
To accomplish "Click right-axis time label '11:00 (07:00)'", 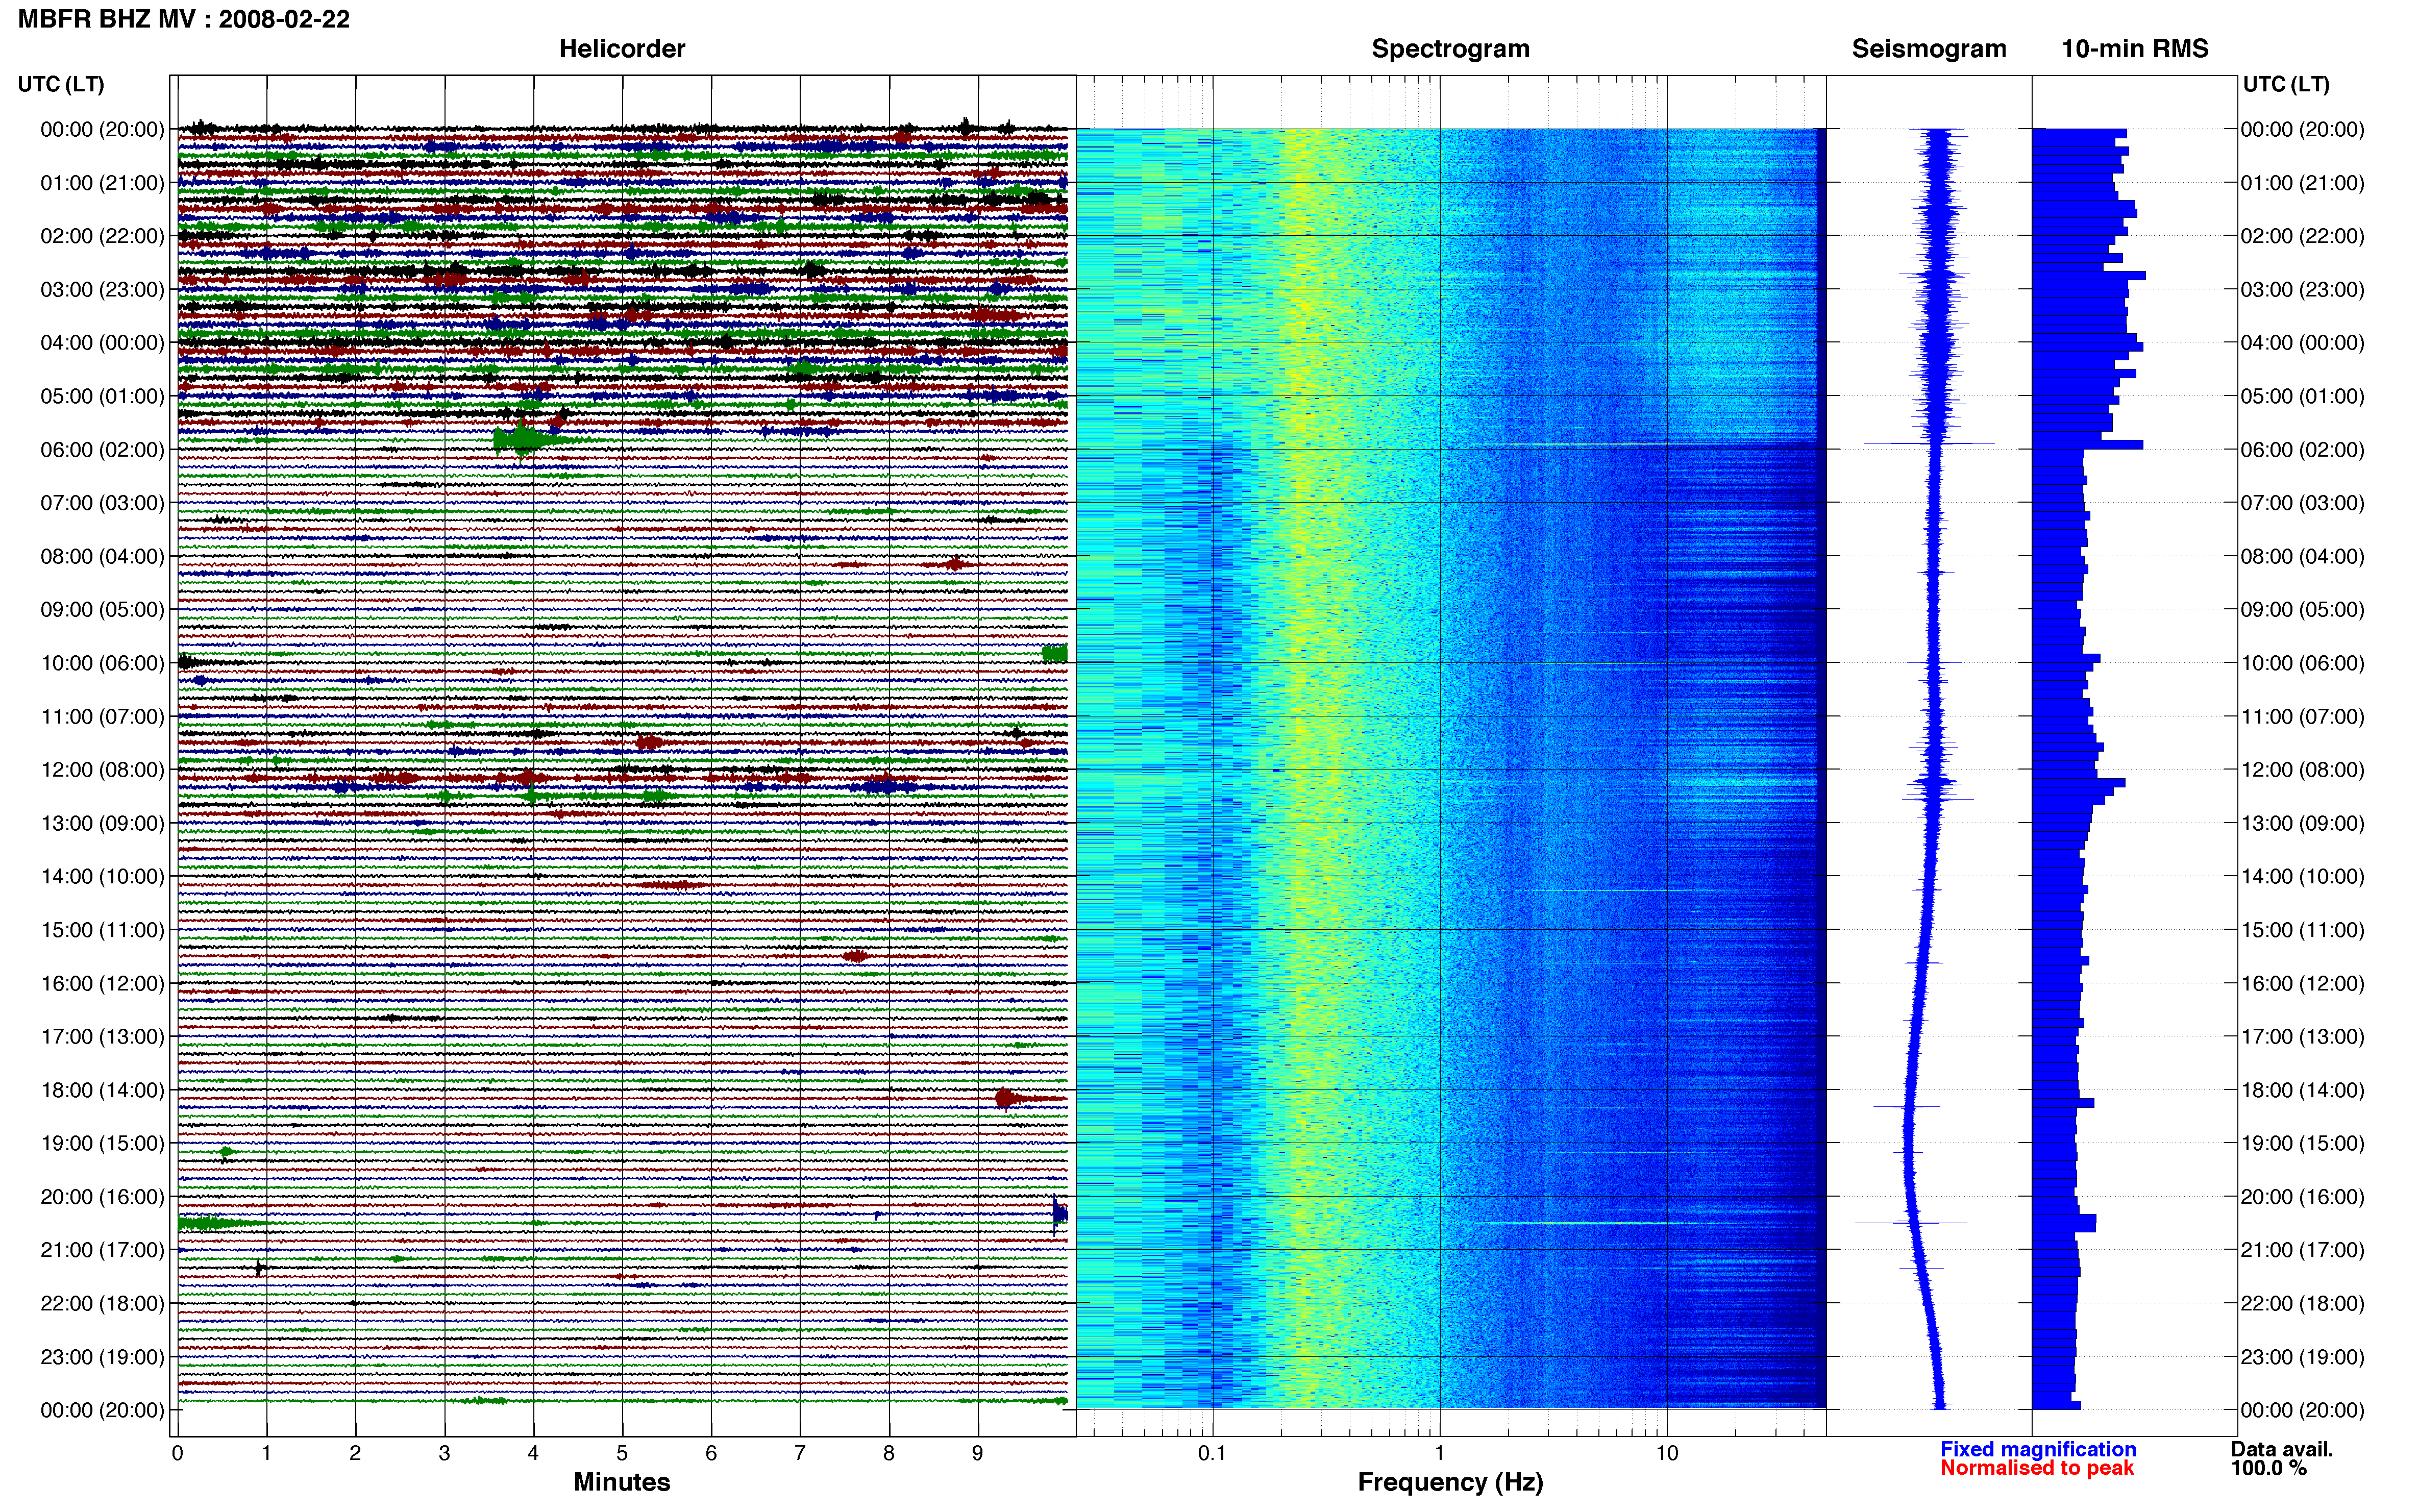I will click(2302, 717).
